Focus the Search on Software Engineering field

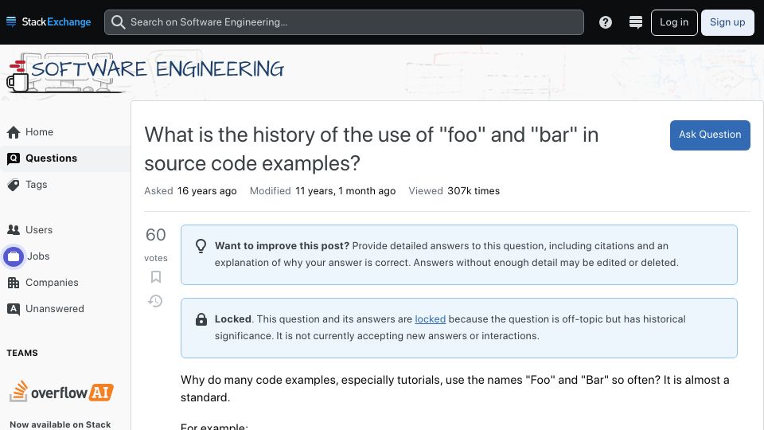[344, 22]
